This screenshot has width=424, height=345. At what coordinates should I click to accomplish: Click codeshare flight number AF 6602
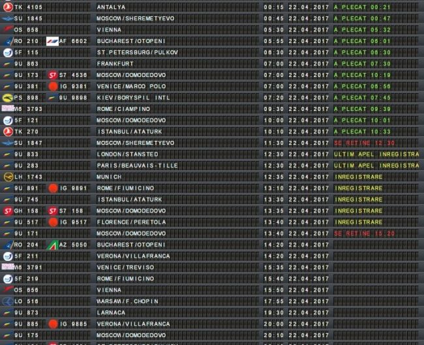click(73, 41)
